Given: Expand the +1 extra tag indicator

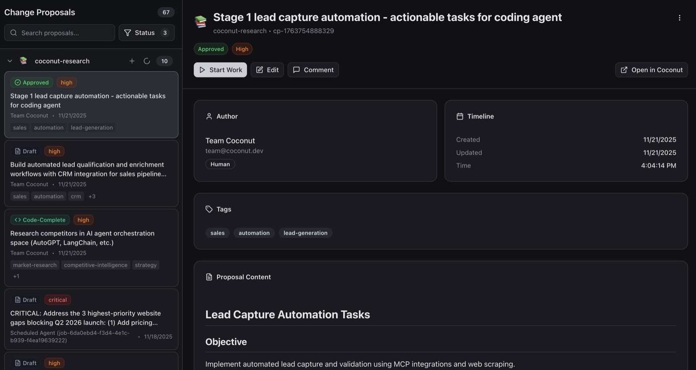Looking at the screenshot, I should point(16,276).
